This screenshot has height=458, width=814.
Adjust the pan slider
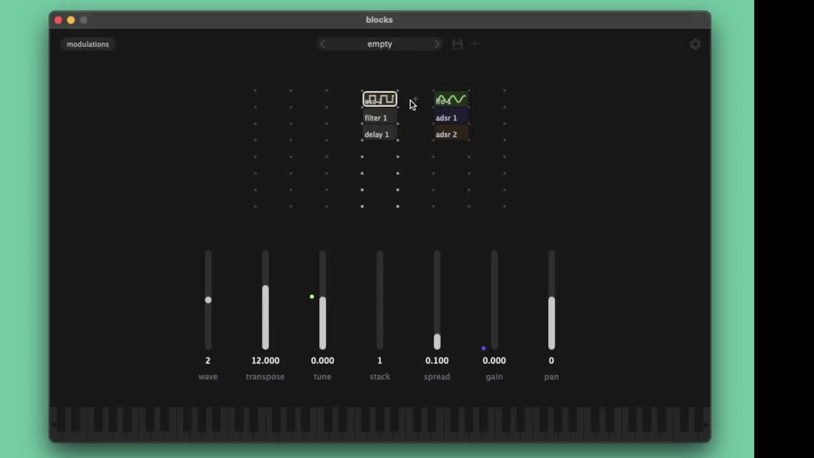551,300
